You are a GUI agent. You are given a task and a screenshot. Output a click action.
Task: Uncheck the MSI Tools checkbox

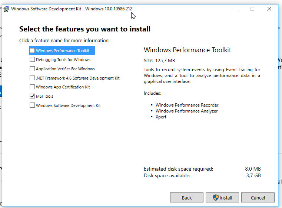tap(32, 96)
